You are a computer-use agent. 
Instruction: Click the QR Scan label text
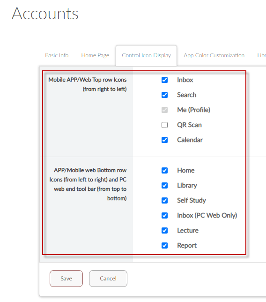[189, 125]
